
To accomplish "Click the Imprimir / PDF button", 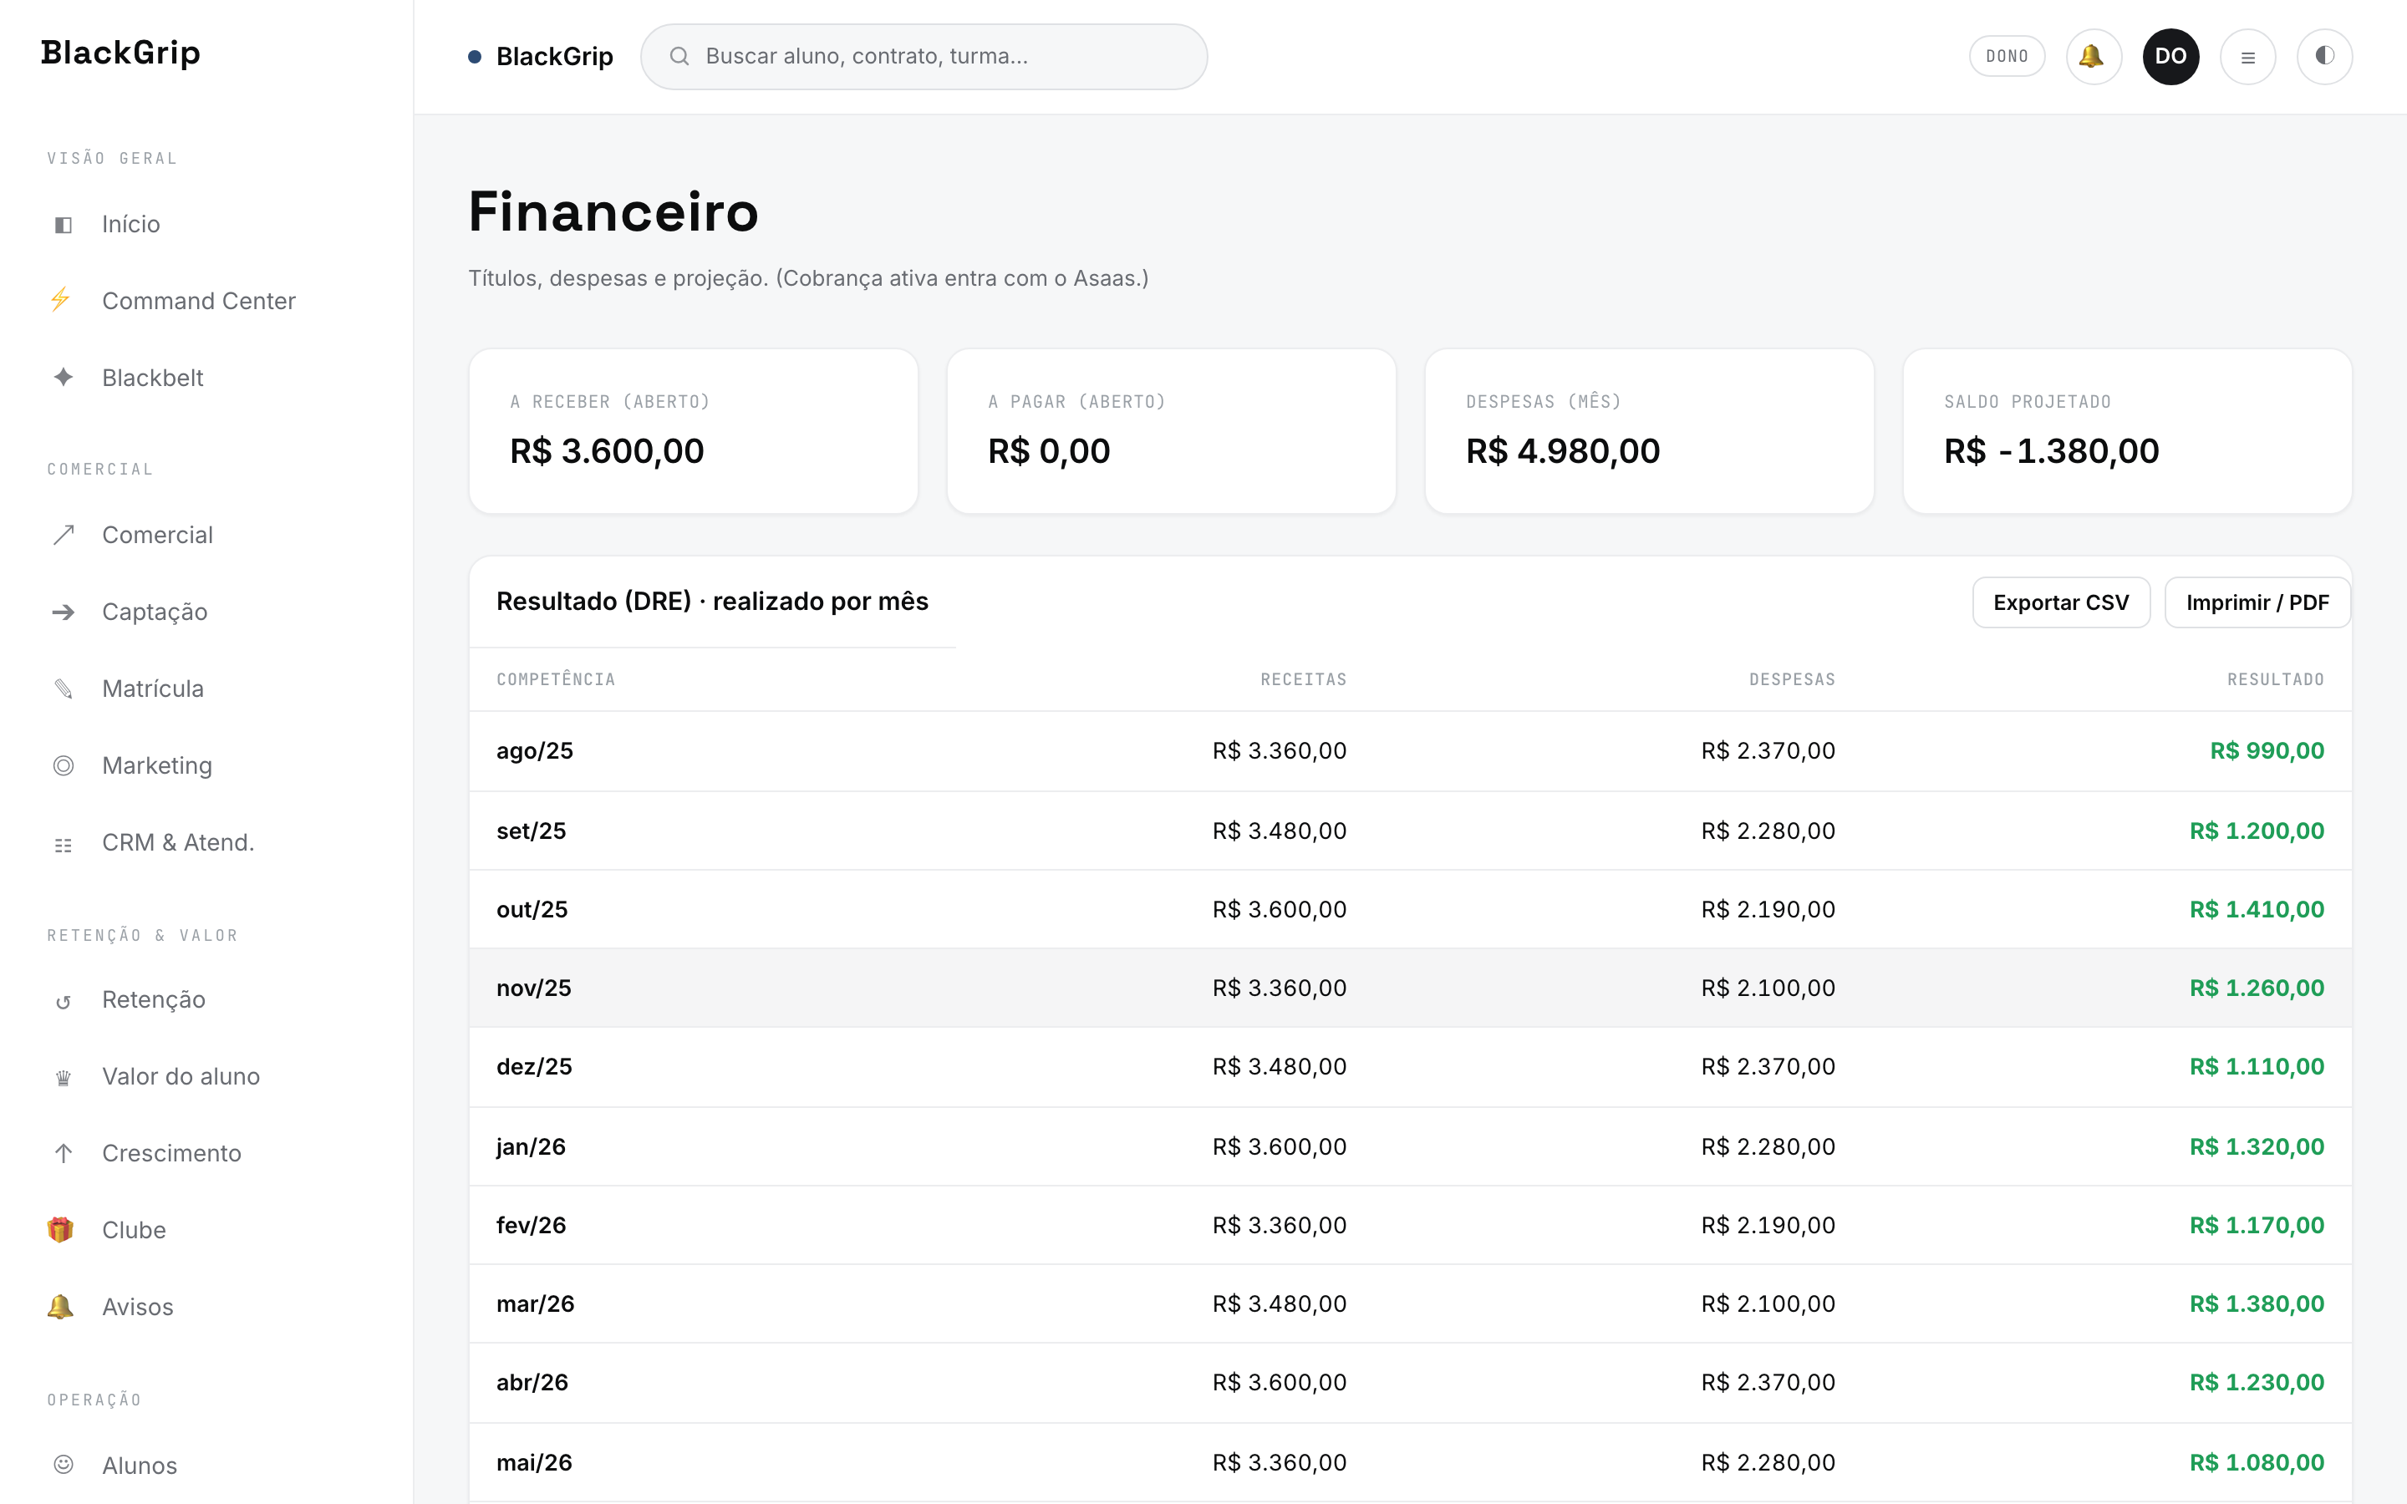I will tap(2257, 602).
